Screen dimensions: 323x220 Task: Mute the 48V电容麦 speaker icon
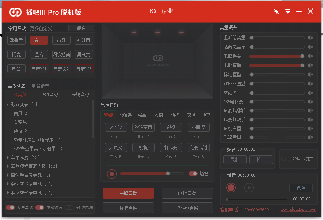310,102
